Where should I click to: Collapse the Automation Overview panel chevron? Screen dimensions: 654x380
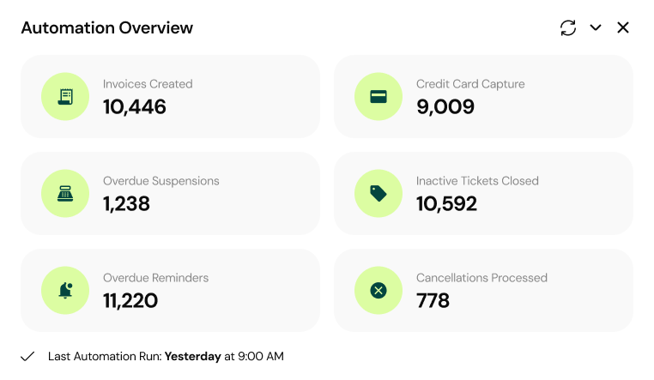coord(596,27)
